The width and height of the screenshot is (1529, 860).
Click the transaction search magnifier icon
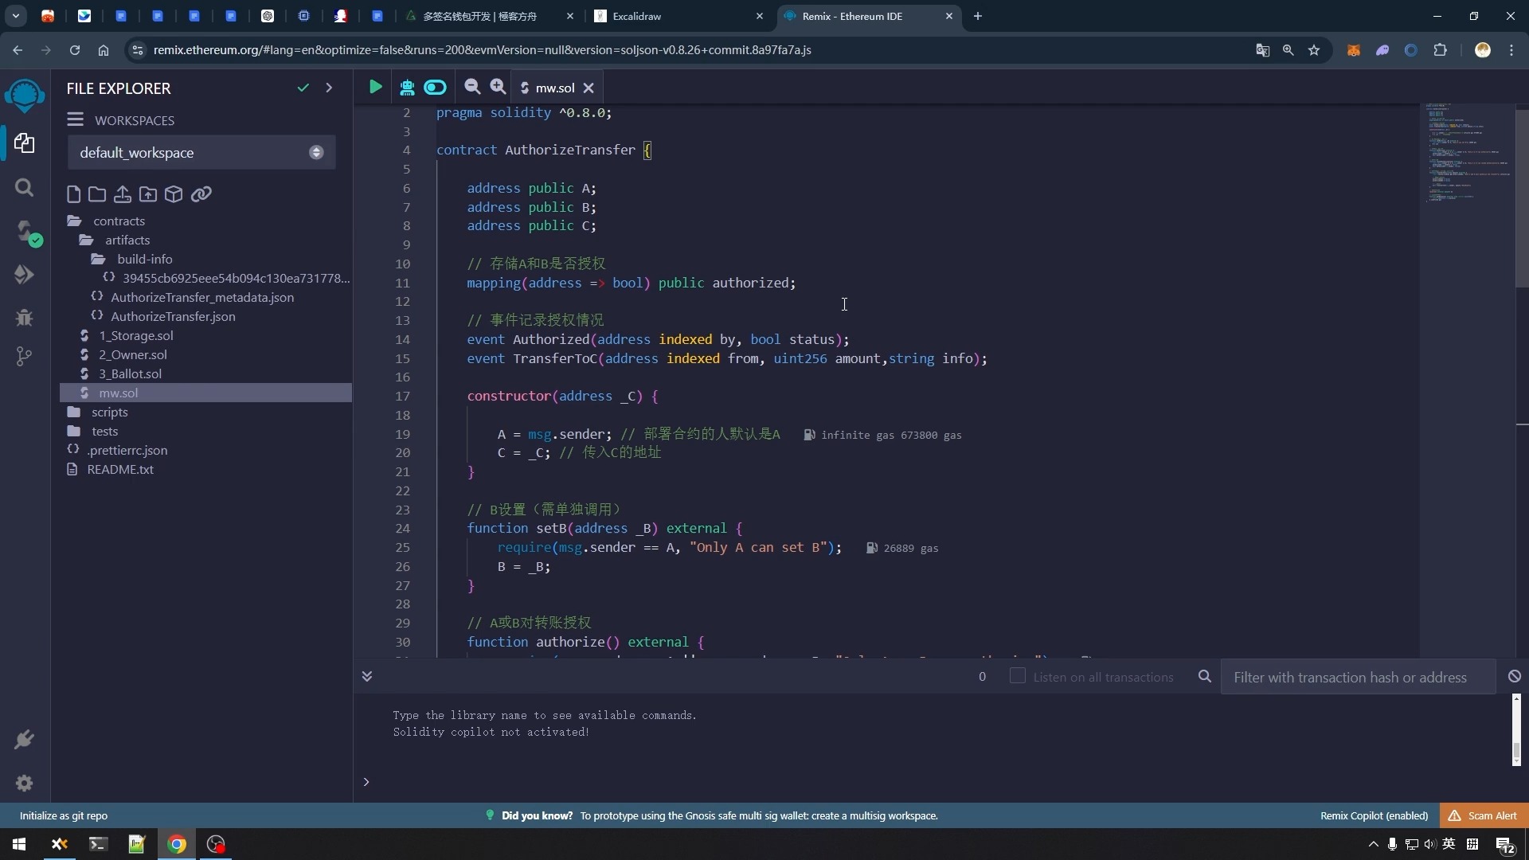[1205, 675]
